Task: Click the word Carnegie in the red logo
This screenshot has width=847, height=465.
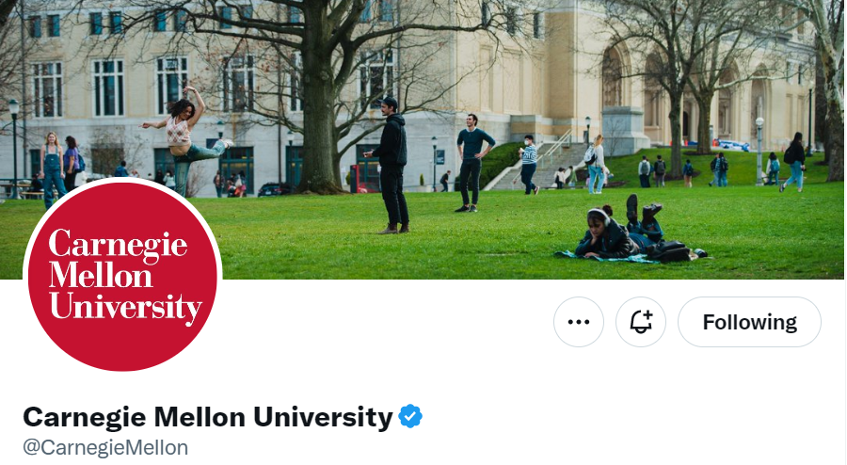Action: click(x=118, y=245)
